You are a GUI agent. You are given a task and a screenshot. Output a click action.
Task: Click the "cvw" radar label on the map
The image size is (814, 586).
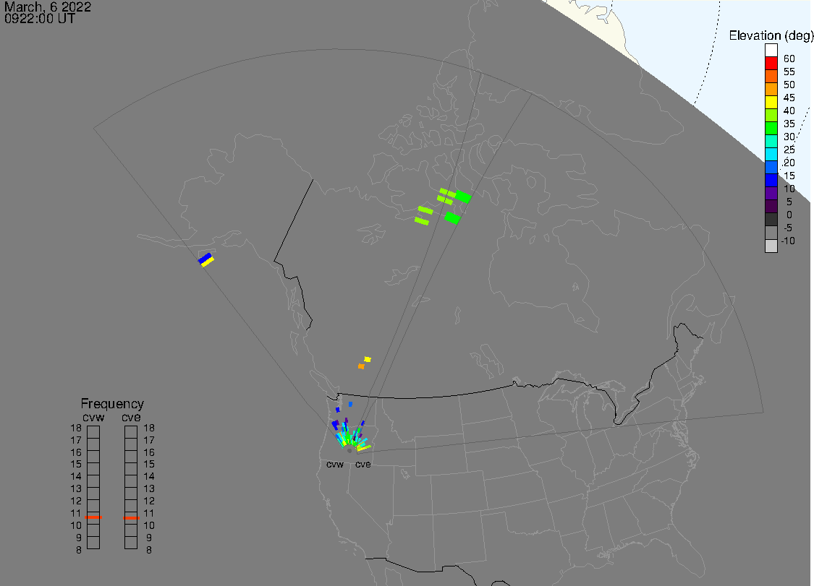tap(335, 464)
